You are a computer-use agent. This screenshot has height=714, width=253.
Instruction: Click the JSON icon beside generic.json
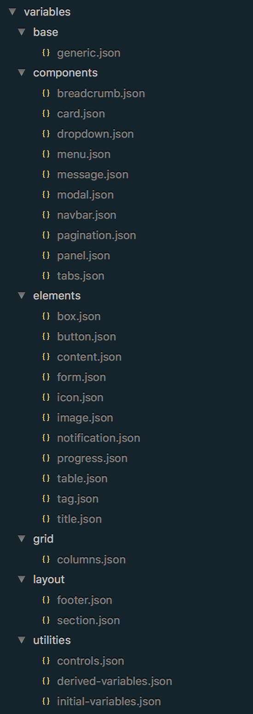pyautogui.click(x=46, y=53)
